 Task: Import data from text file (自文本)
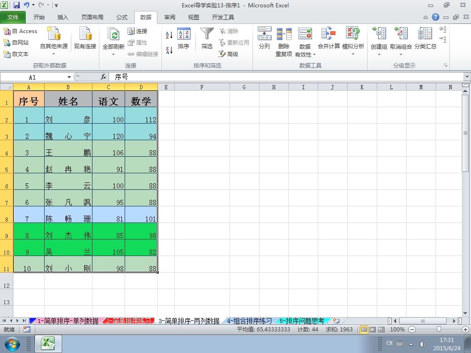click(16, 54)
